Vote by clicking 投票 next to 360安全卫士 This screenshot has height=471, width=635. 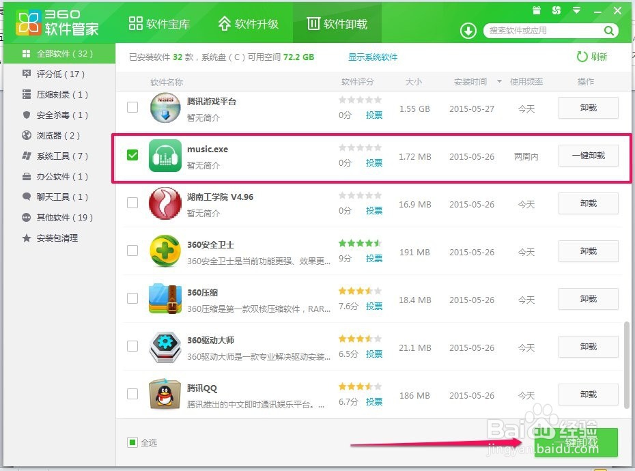(x=373, y=258)
